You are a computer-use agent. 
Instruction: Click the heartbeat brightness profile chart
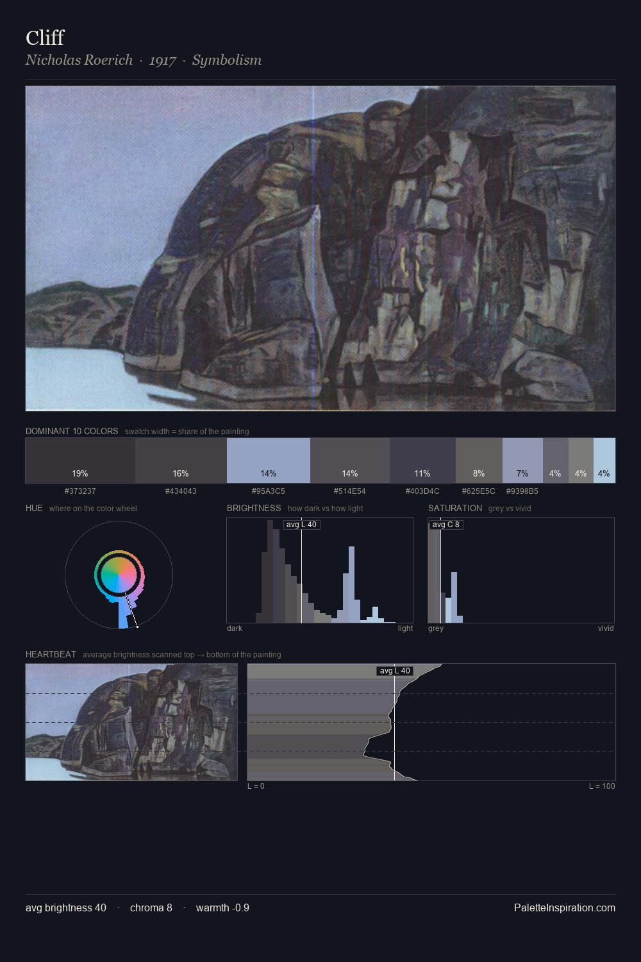431,722
